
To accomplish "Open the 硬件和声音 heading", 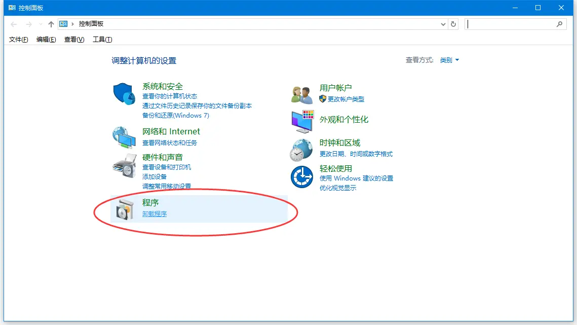I will click(x=163, y=157).
